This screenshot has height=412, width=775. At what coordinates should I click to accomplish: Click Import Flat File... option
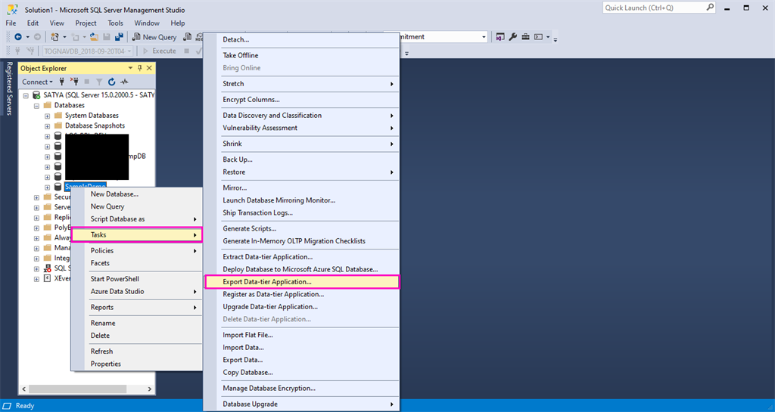[x=301, y=335]
